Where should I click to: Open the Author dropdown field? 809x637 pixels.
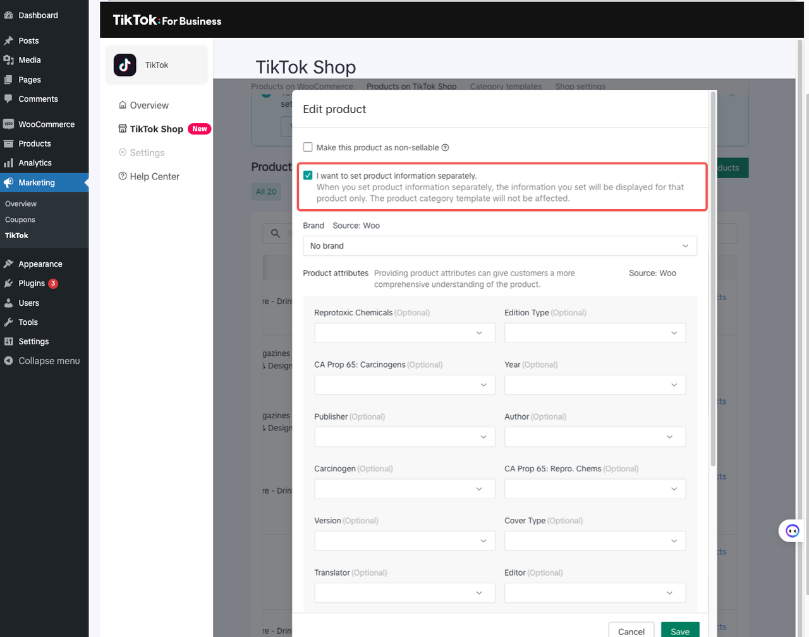[595, 437]
